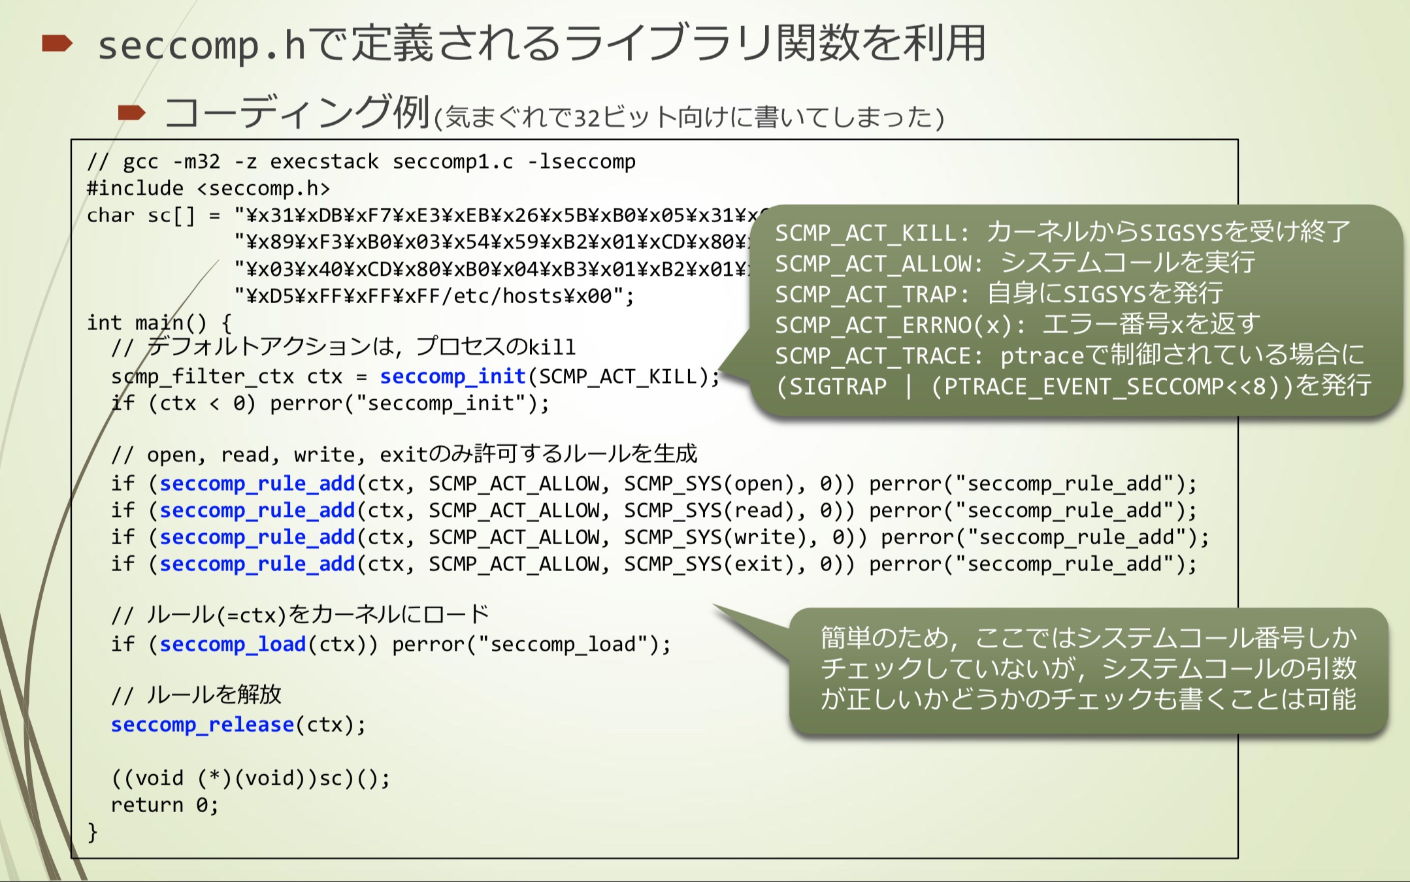The height and width of the screenshot is (882, 1410).
Task: Click the return 0; statement
Action: click(164, 805)
